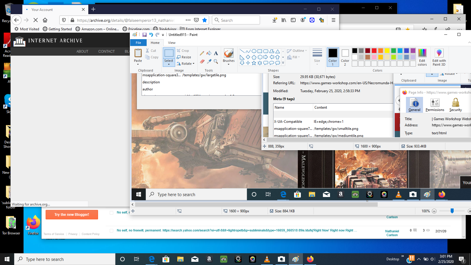Open Firefox Library icon
The image size is (471, 265).
(284, 20)
